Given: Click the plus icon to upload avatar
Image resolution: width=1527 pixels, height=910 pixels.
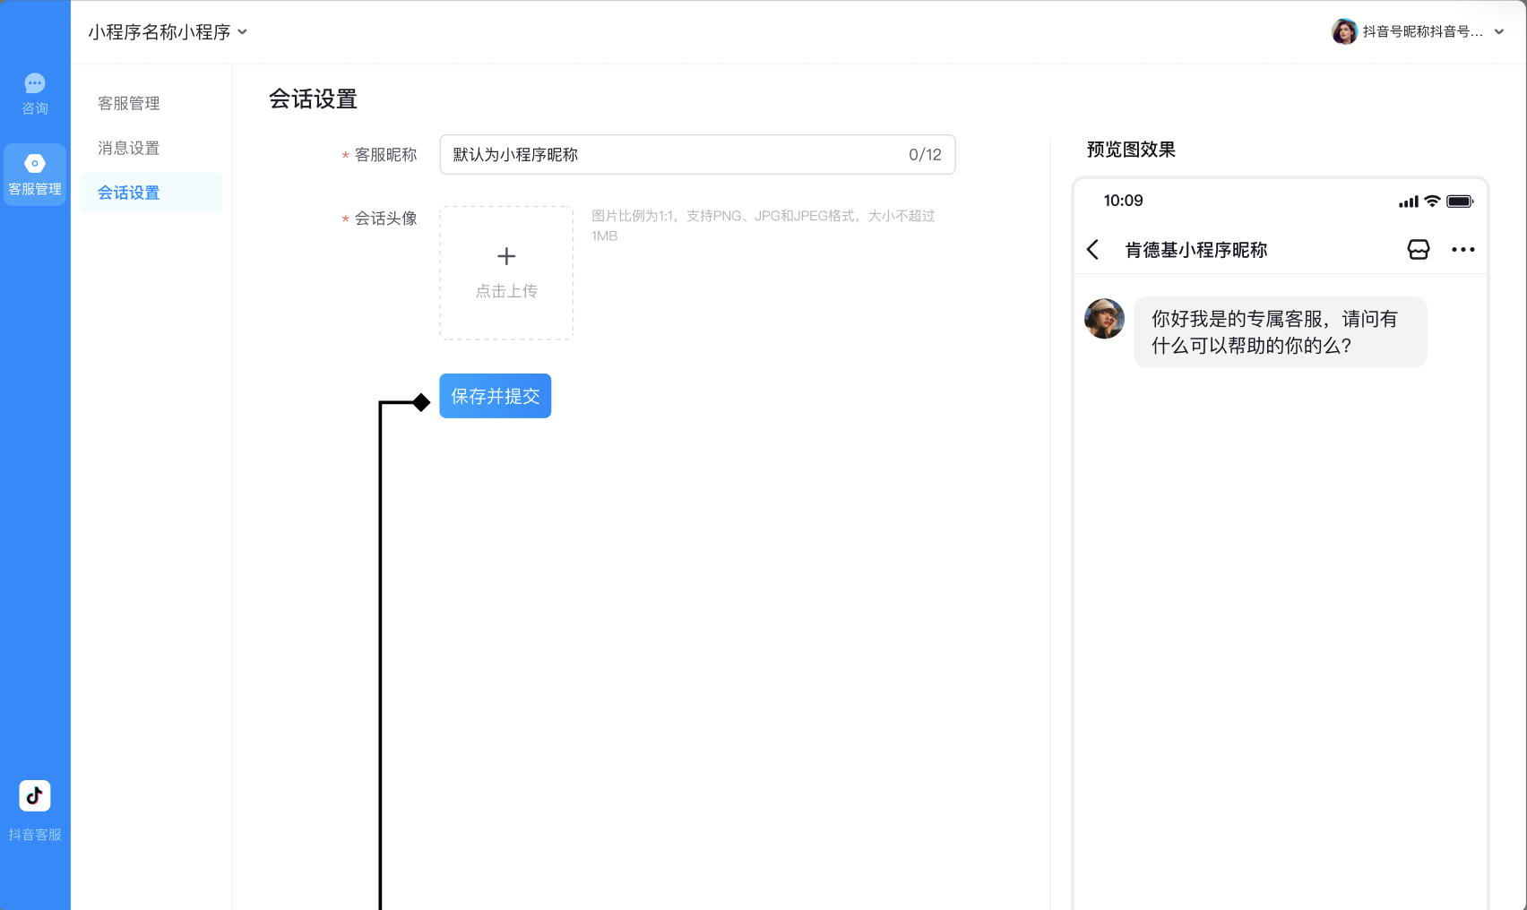Looking at the screenshot, I should click(506, 257).
